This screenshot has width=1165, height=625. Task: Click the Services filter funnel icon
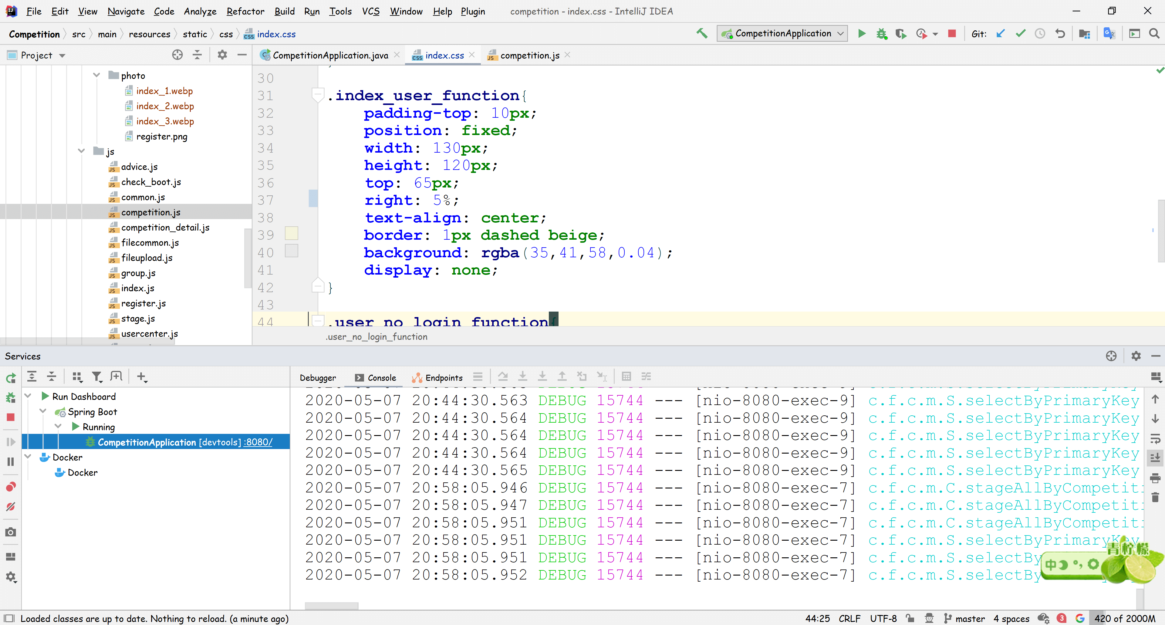pyautogui.click(x=96, y=376)
